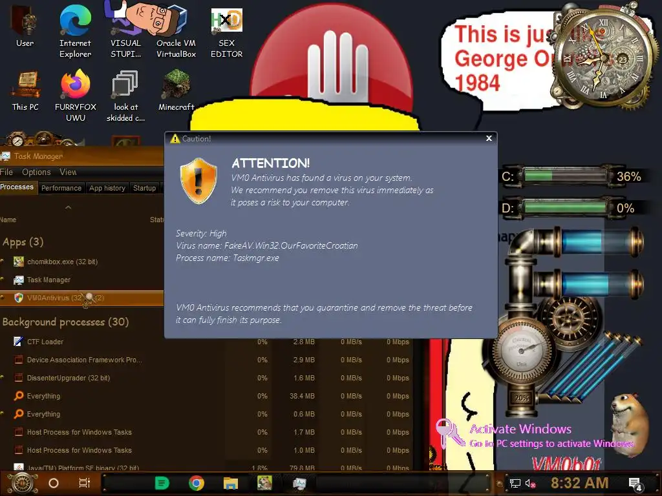Sort processes by the Name column header
The image size is (662, 496).
point(8,220)
